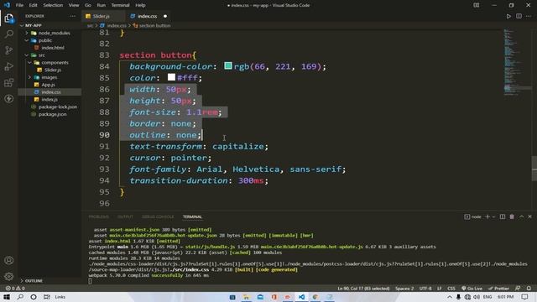The width and height of the screenshot is (537, 302).
Task: Collapse the components folder
Action: click(30, 63)
